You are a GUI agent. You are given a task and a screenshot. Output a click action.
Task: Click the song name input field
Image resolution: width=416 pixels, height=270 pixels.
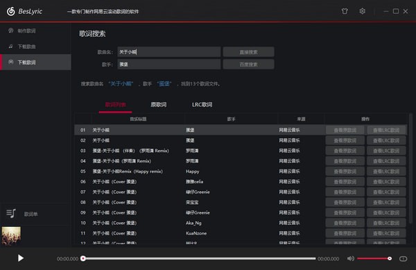(169, 52)
